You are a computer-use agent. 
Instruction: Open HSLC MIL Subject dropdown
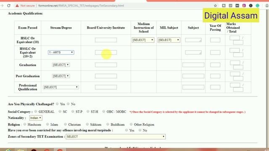pos(169,40)
